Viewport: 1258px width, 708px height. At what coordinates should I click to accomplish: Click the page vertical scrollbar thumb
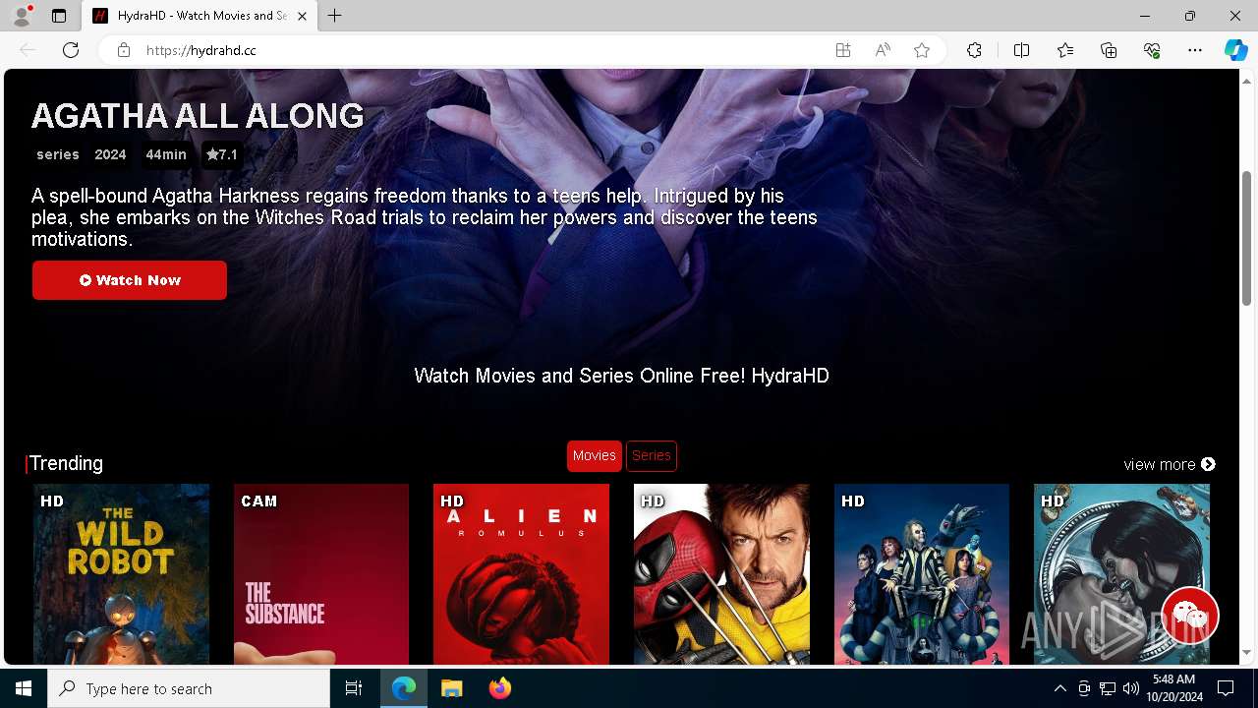(x=1247, y=237)
